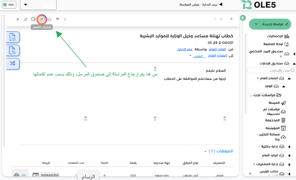This screenshot has width=296, height=180.
Task: Close the correspondence view with X
Action: click(x=18, y=19)
